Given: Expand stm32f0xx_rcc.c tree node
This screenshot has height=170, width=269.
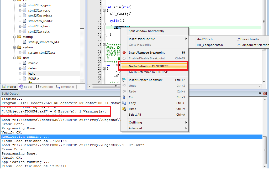Looking at the screenshot, I should (x=20, y=11).
